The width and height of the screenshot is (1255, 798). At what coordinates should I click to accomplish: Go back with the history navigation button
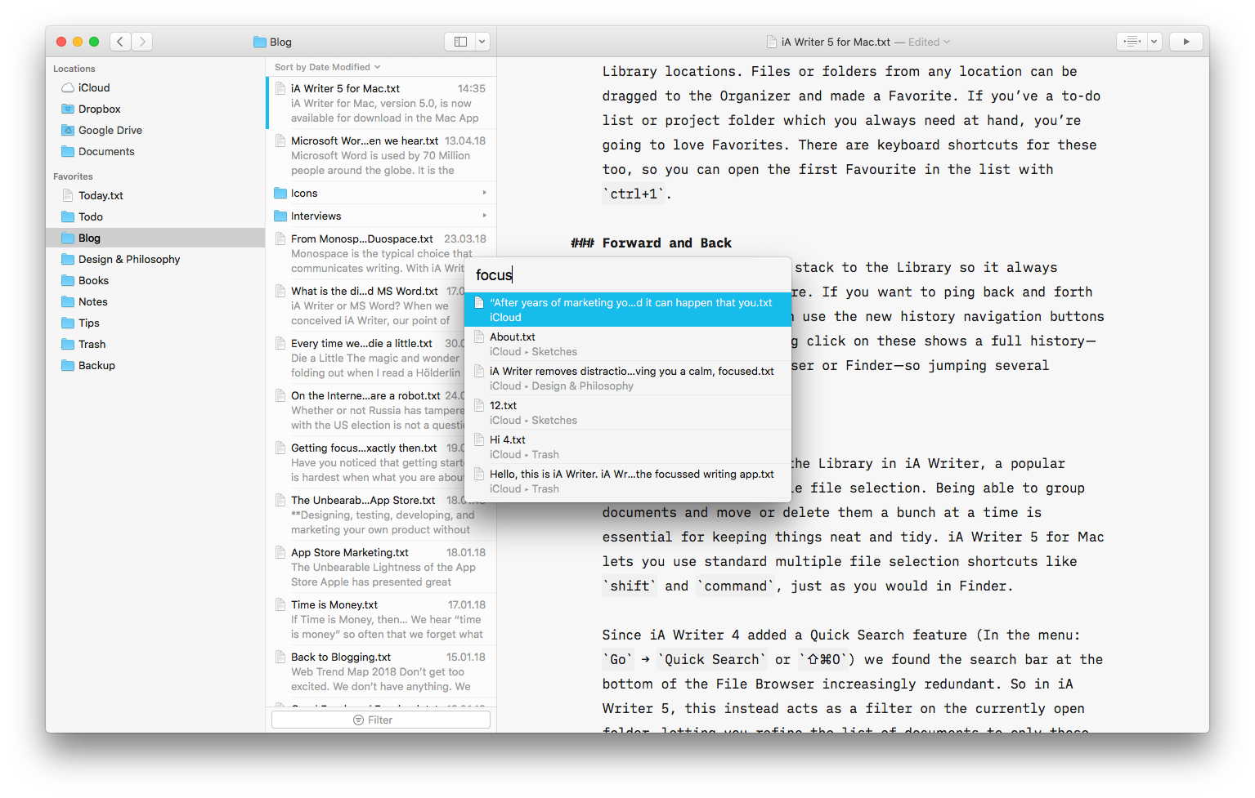(120, 42)
